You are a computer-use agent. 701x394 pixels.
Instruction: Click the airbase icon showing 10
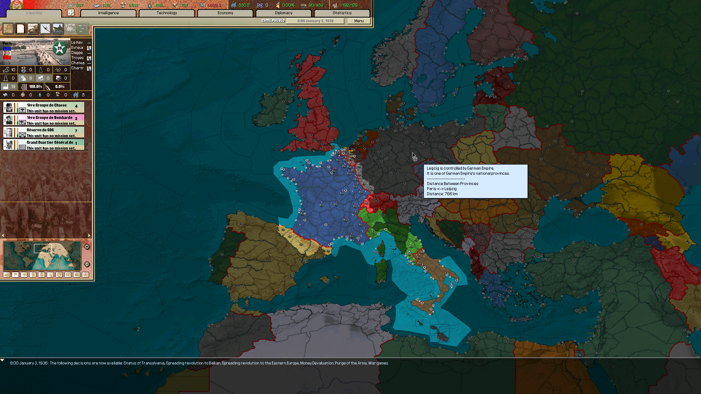(x=5, y=70)
